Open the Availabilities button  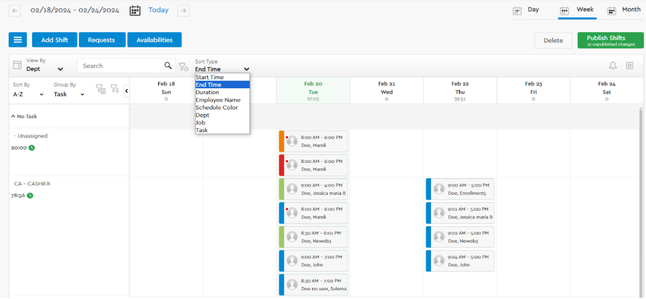(155, 40)
